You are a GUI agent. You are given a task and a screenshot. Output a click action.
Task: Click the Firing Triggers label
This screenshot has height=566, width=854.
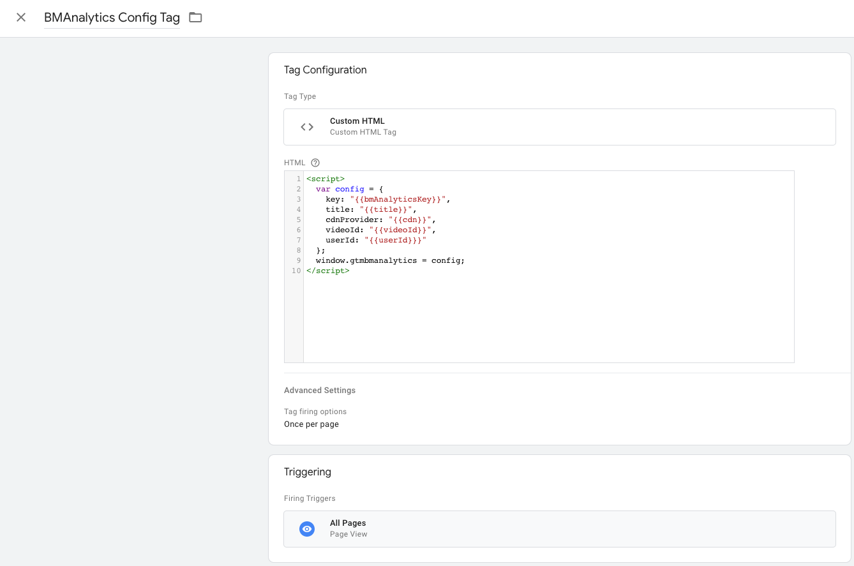310,498
